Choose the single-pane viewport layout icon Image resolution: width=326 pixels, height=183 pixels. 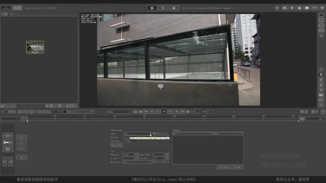click(321, 15)
